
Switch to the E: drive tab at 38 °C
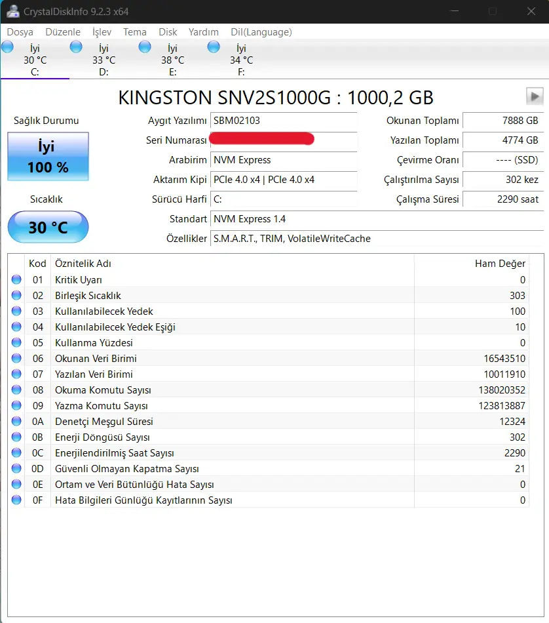point(173,60)
